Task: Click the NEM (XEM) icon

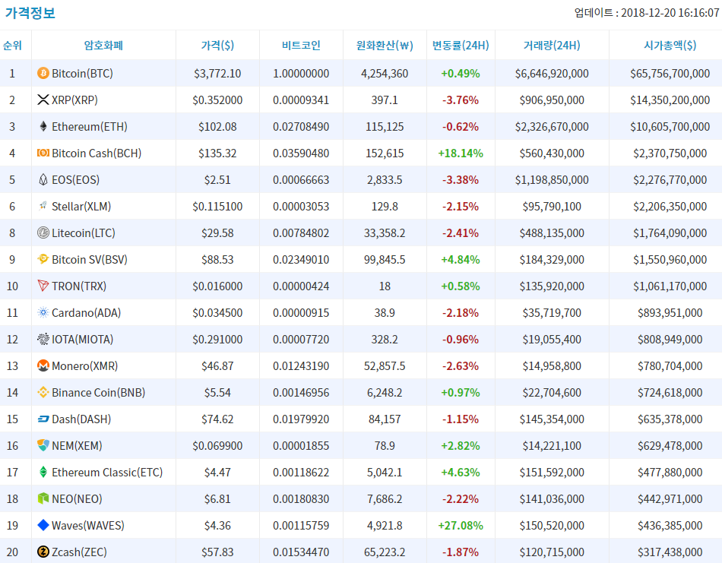Action: tap(43, 445)
